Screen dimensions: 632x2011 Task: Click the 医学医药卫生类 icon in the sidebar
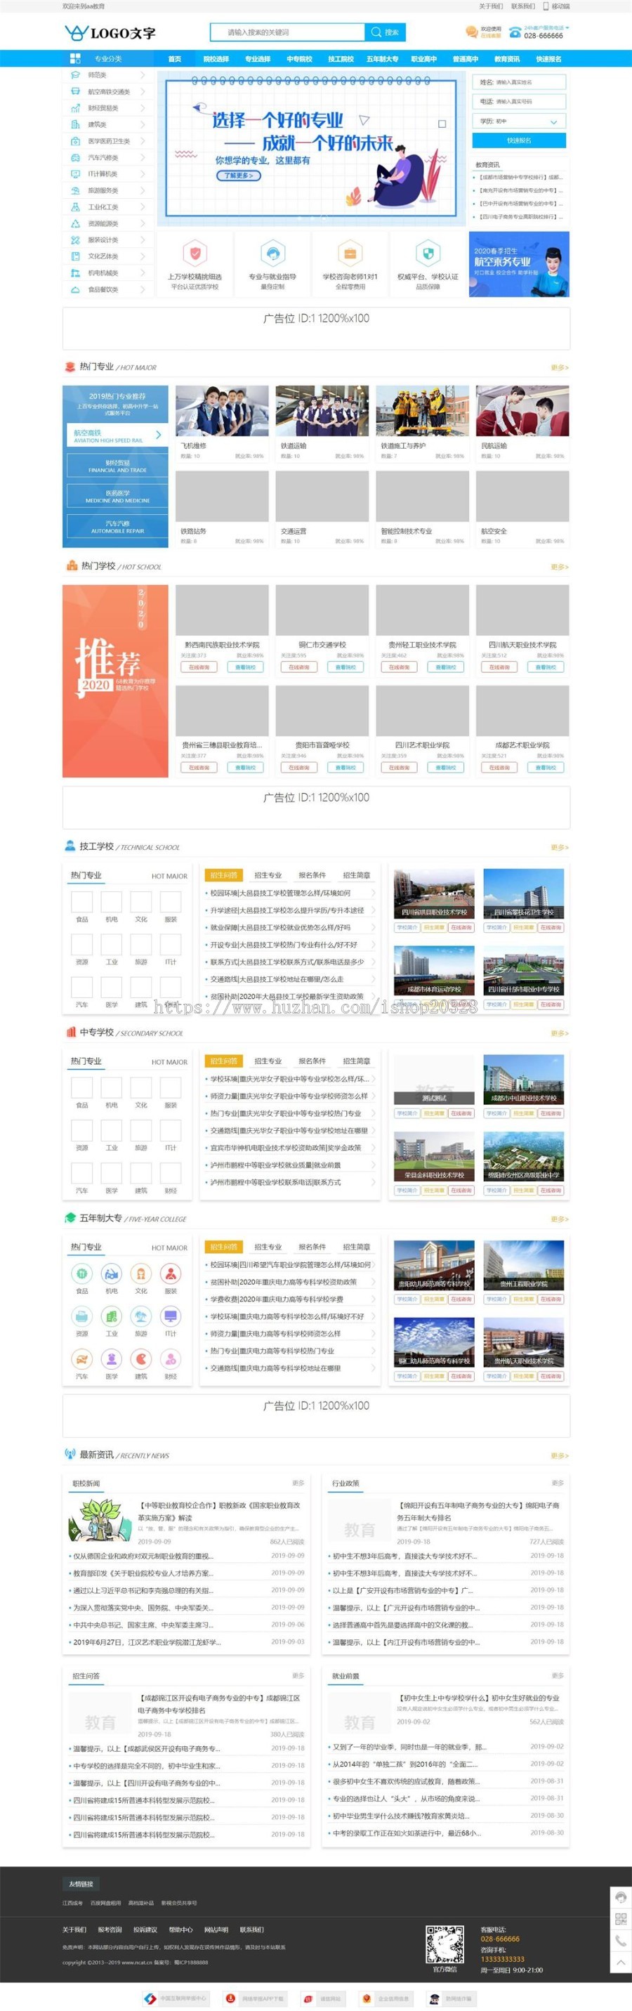point(75,141)
